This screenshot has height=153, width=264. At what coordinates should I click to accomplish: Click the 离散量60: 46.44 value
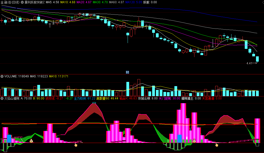pyautogui.click(x=107, y=98)
